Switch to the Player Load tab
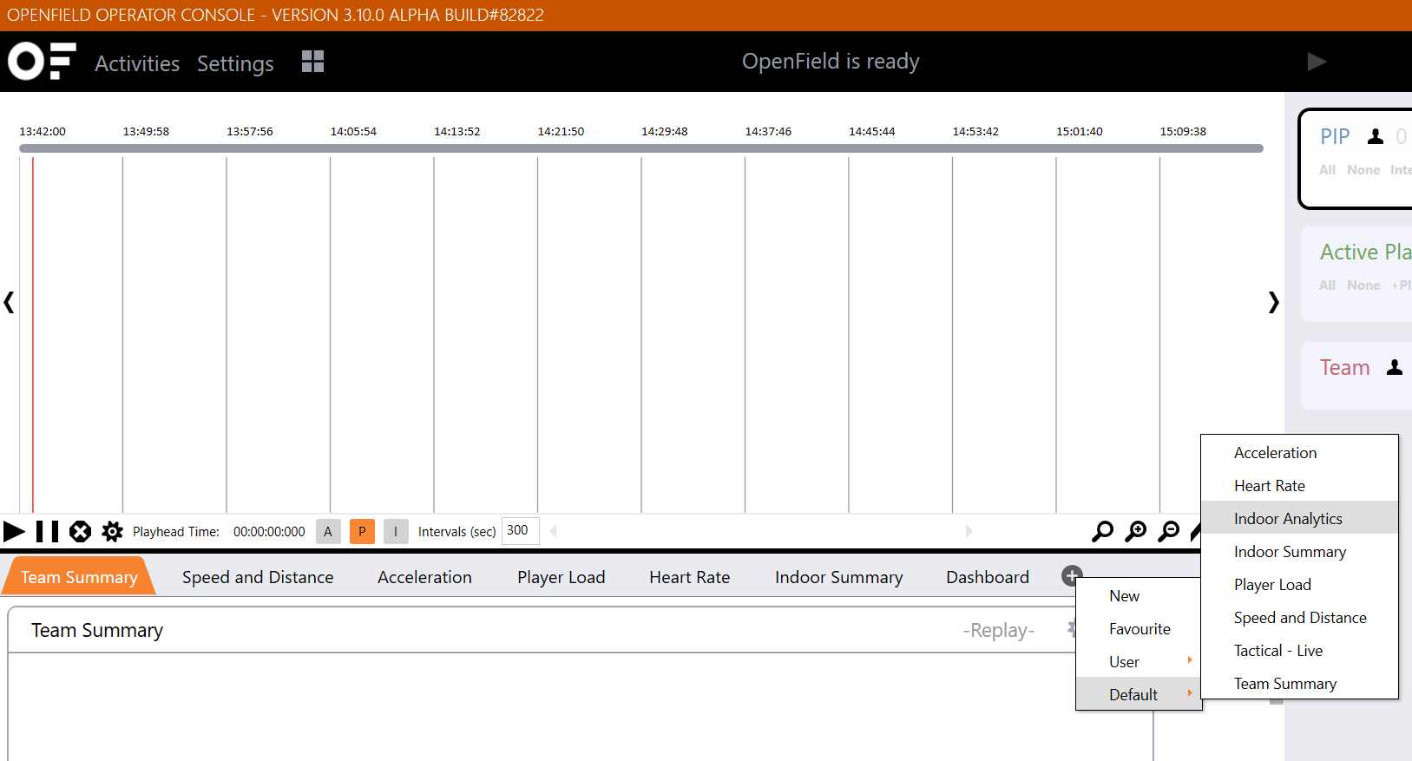Viewport: 1412px width, 761px height. tap(561, 577)
